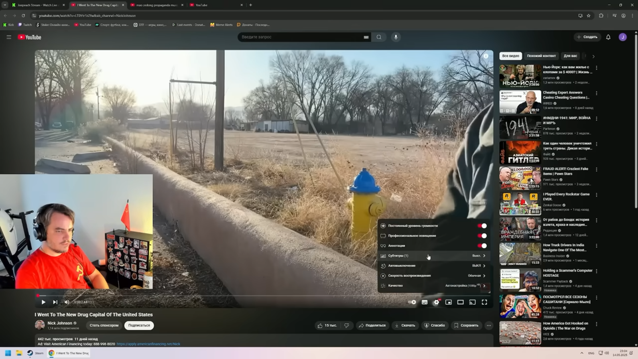The image size is (638, 359).
Task: Switch to the Joepeach Stream tab
Action: point(38,5)
